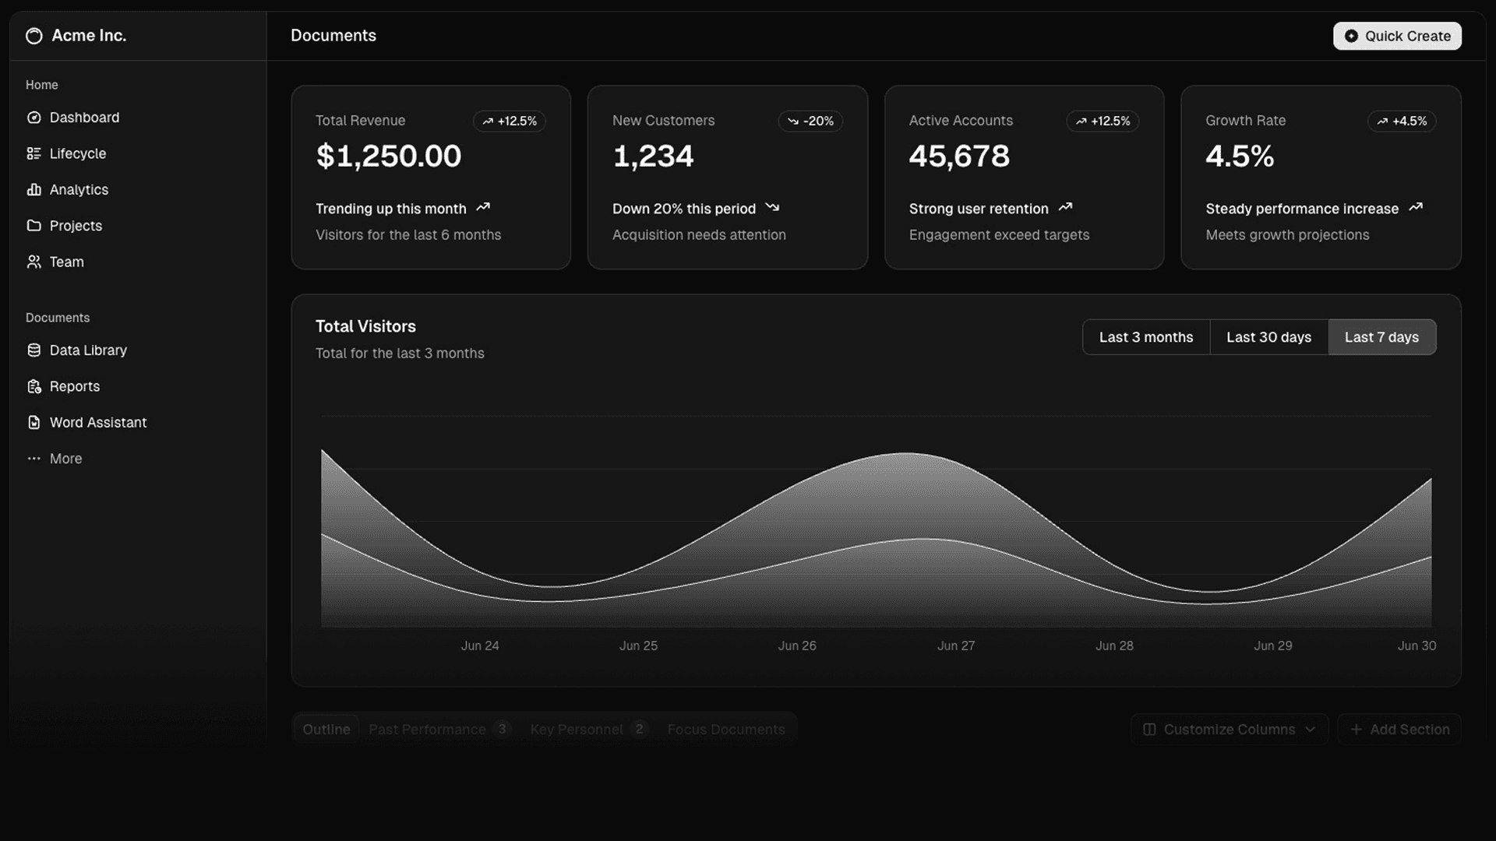This screenshot has height=841, width=1496.
Task: Open the Customize Columns dropdown
Action: click(x=1228, y=729)
